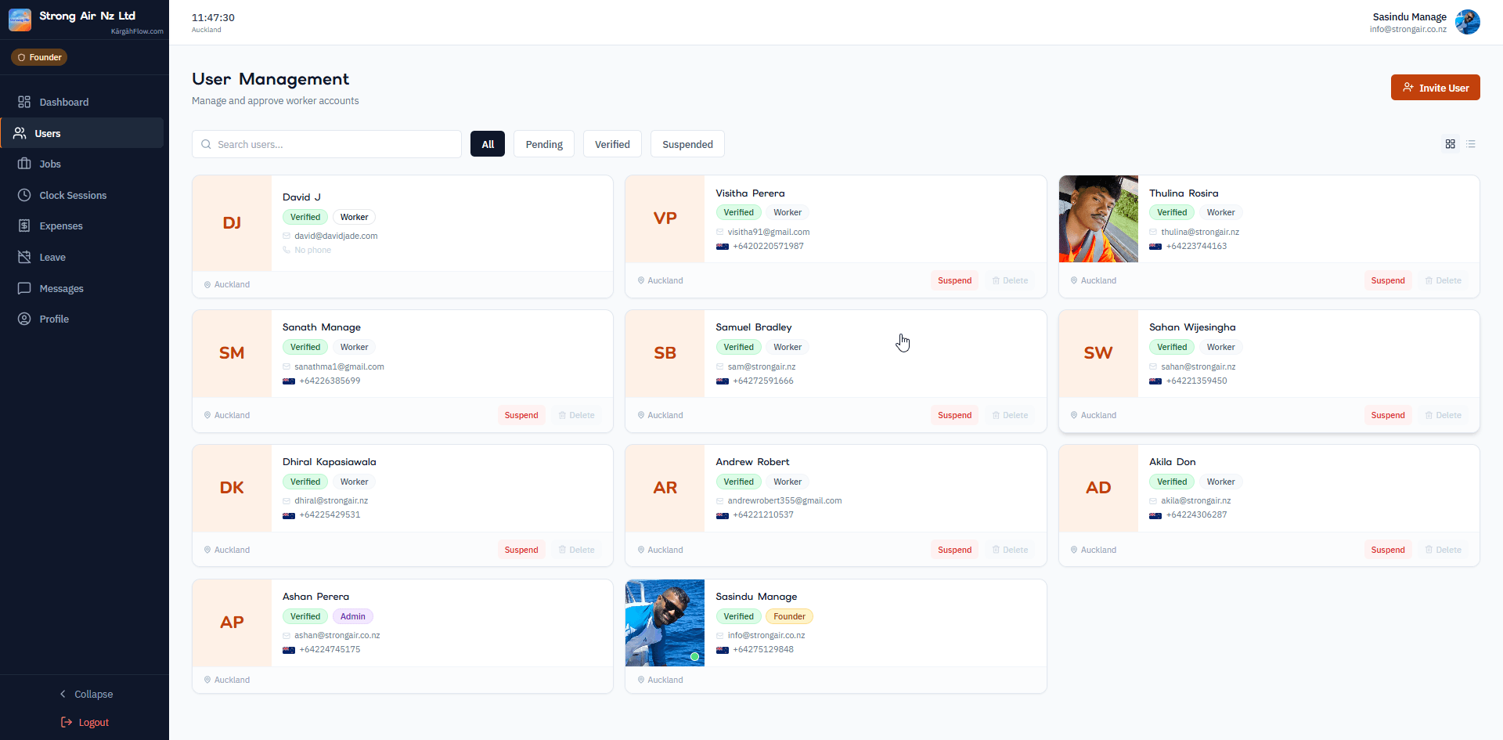Screen dimensions: 1503x740
Task: Click location pin on Sanath Manage card
Action: pos(207,415)
